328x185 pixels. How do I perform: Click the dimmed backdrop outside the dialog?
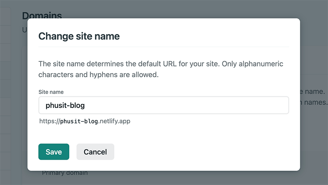click(314, 146)
